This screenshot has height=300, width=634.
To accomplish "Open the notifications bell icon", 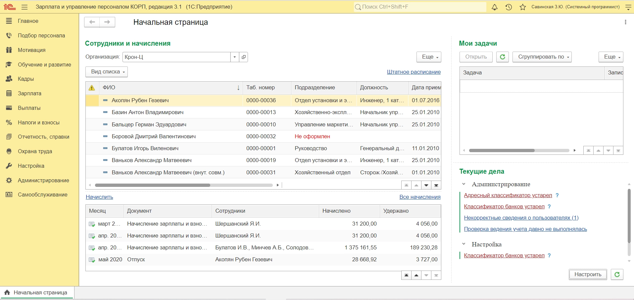I will pos(494,7).
